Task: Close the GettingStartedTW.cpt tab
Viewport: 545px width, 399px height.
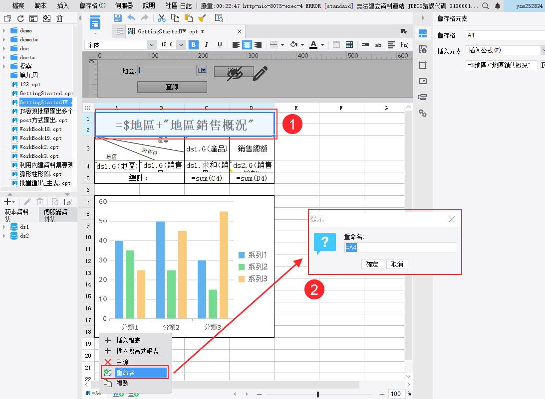Action: click(x=239, y=31)
